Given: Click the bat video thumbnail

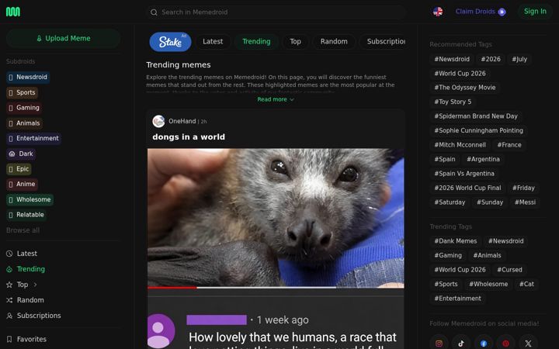Looking at the screenshot, I should pos(276,218).
